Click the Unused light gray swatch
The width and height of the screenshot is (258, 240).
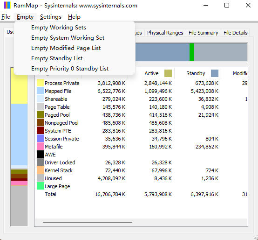click(41, 178)
